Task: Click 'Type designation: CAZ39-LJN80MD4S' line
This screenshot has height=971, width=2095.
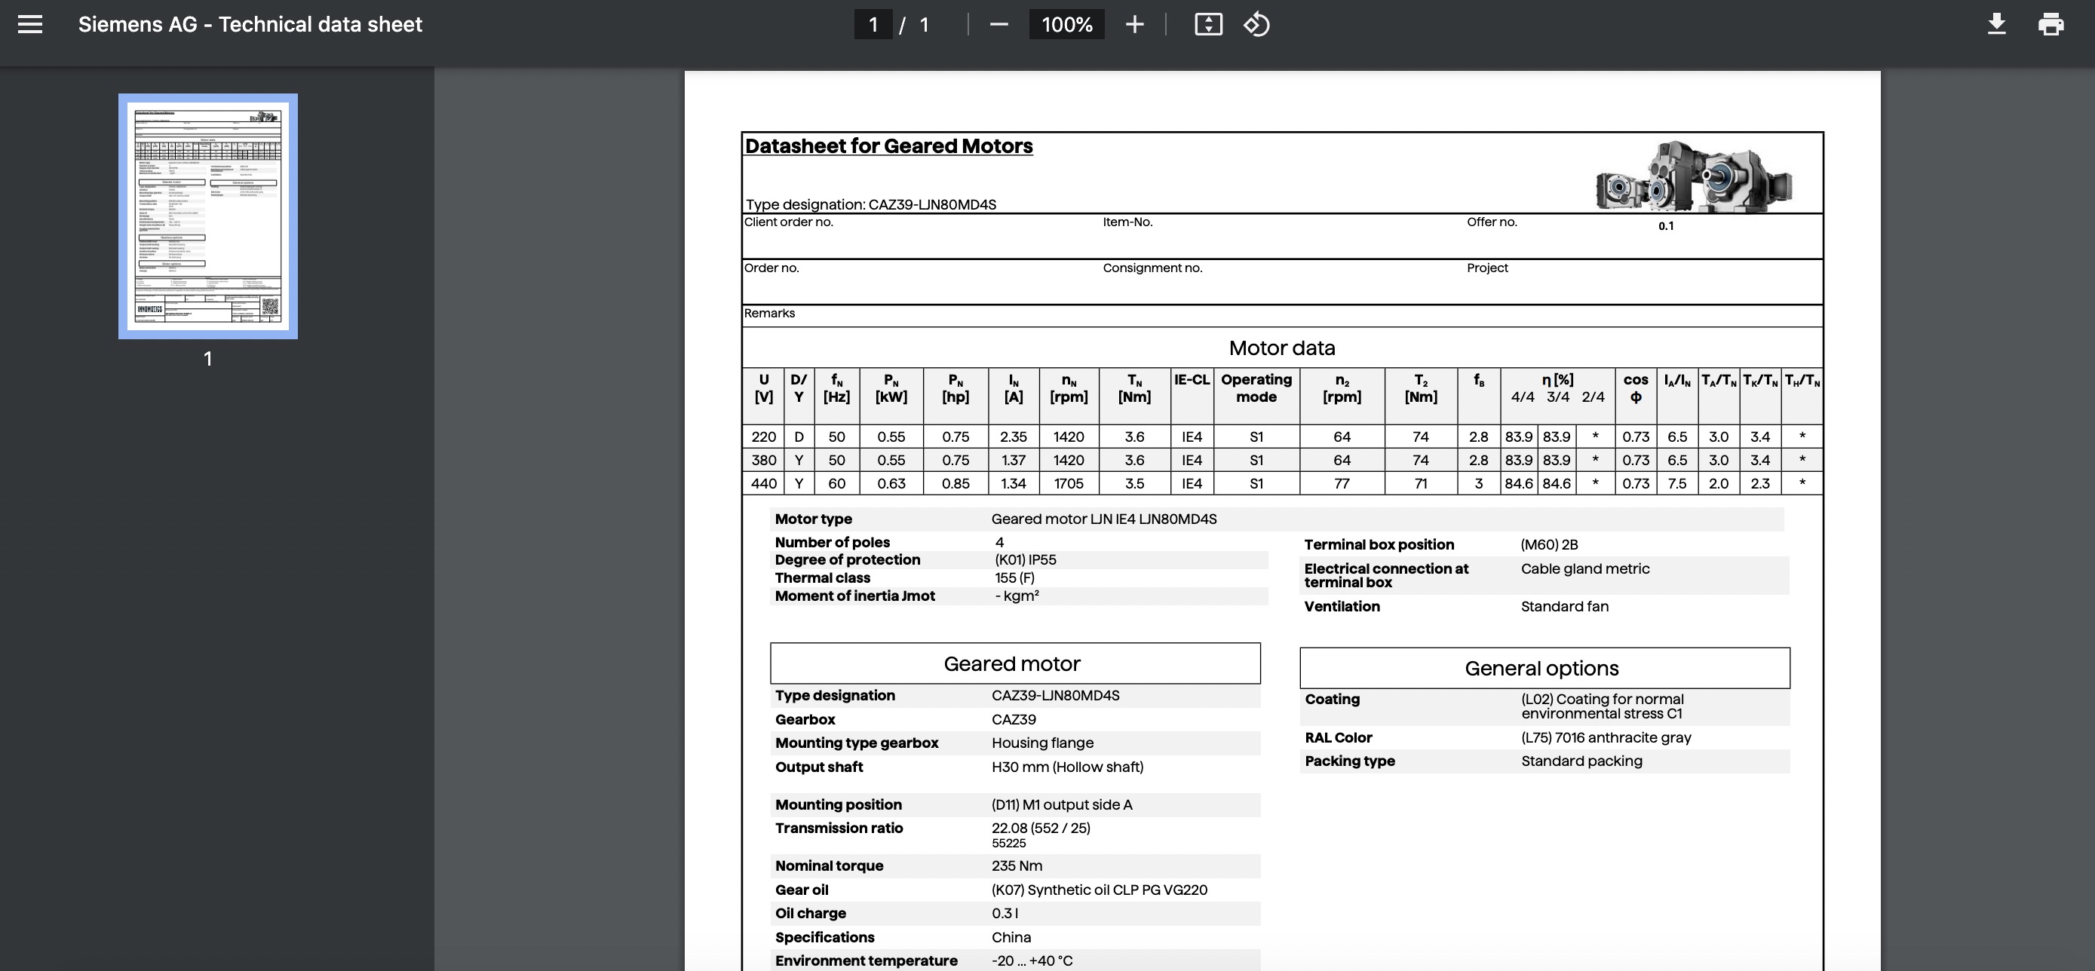Action: coord(870,204)
